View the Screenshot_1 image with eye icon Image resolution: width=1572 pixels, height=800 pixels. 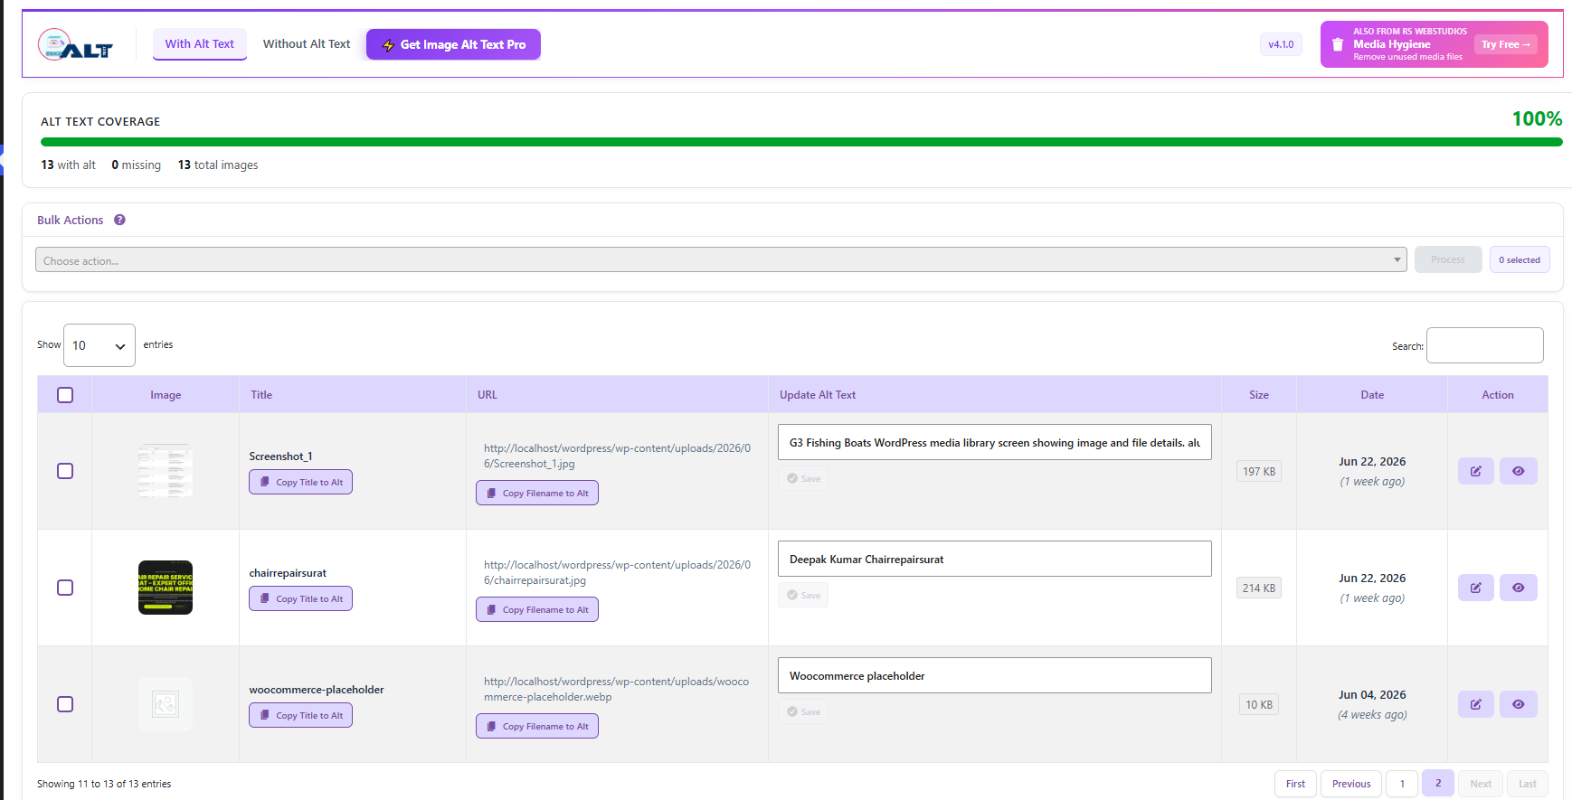pos(1518,471)
